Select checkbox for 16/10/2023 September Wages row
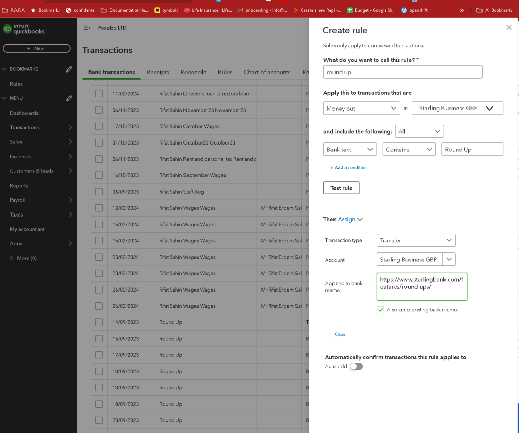The image size is (519, 433). coord(99,175)
